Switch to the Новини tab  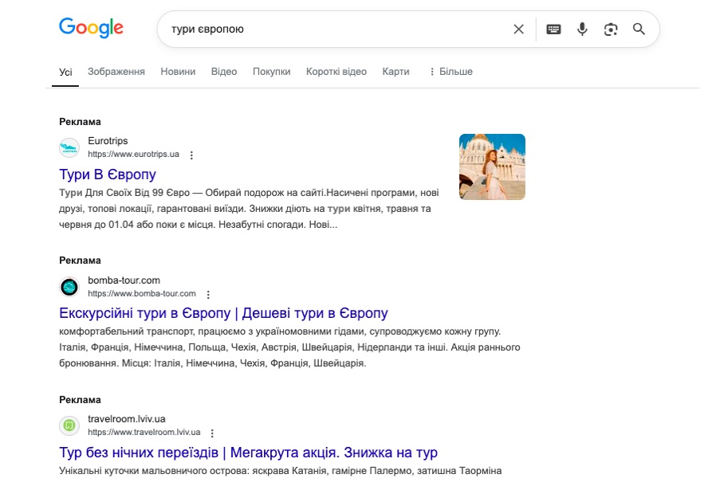coord(178,72)
